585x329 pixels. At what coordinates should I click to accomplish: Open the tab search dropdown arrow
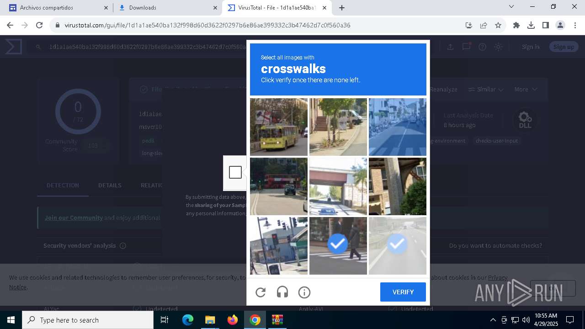(x=511, y=7)
